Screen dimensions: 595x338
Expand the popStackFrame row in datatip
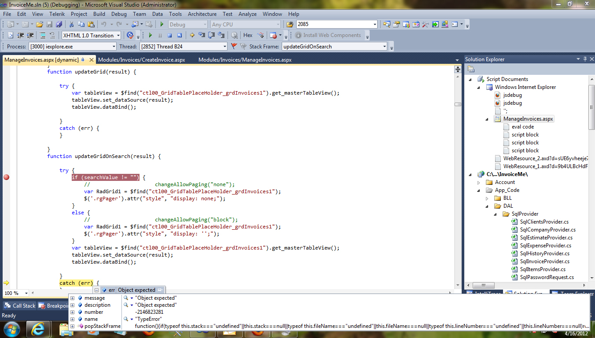(73, 326)
